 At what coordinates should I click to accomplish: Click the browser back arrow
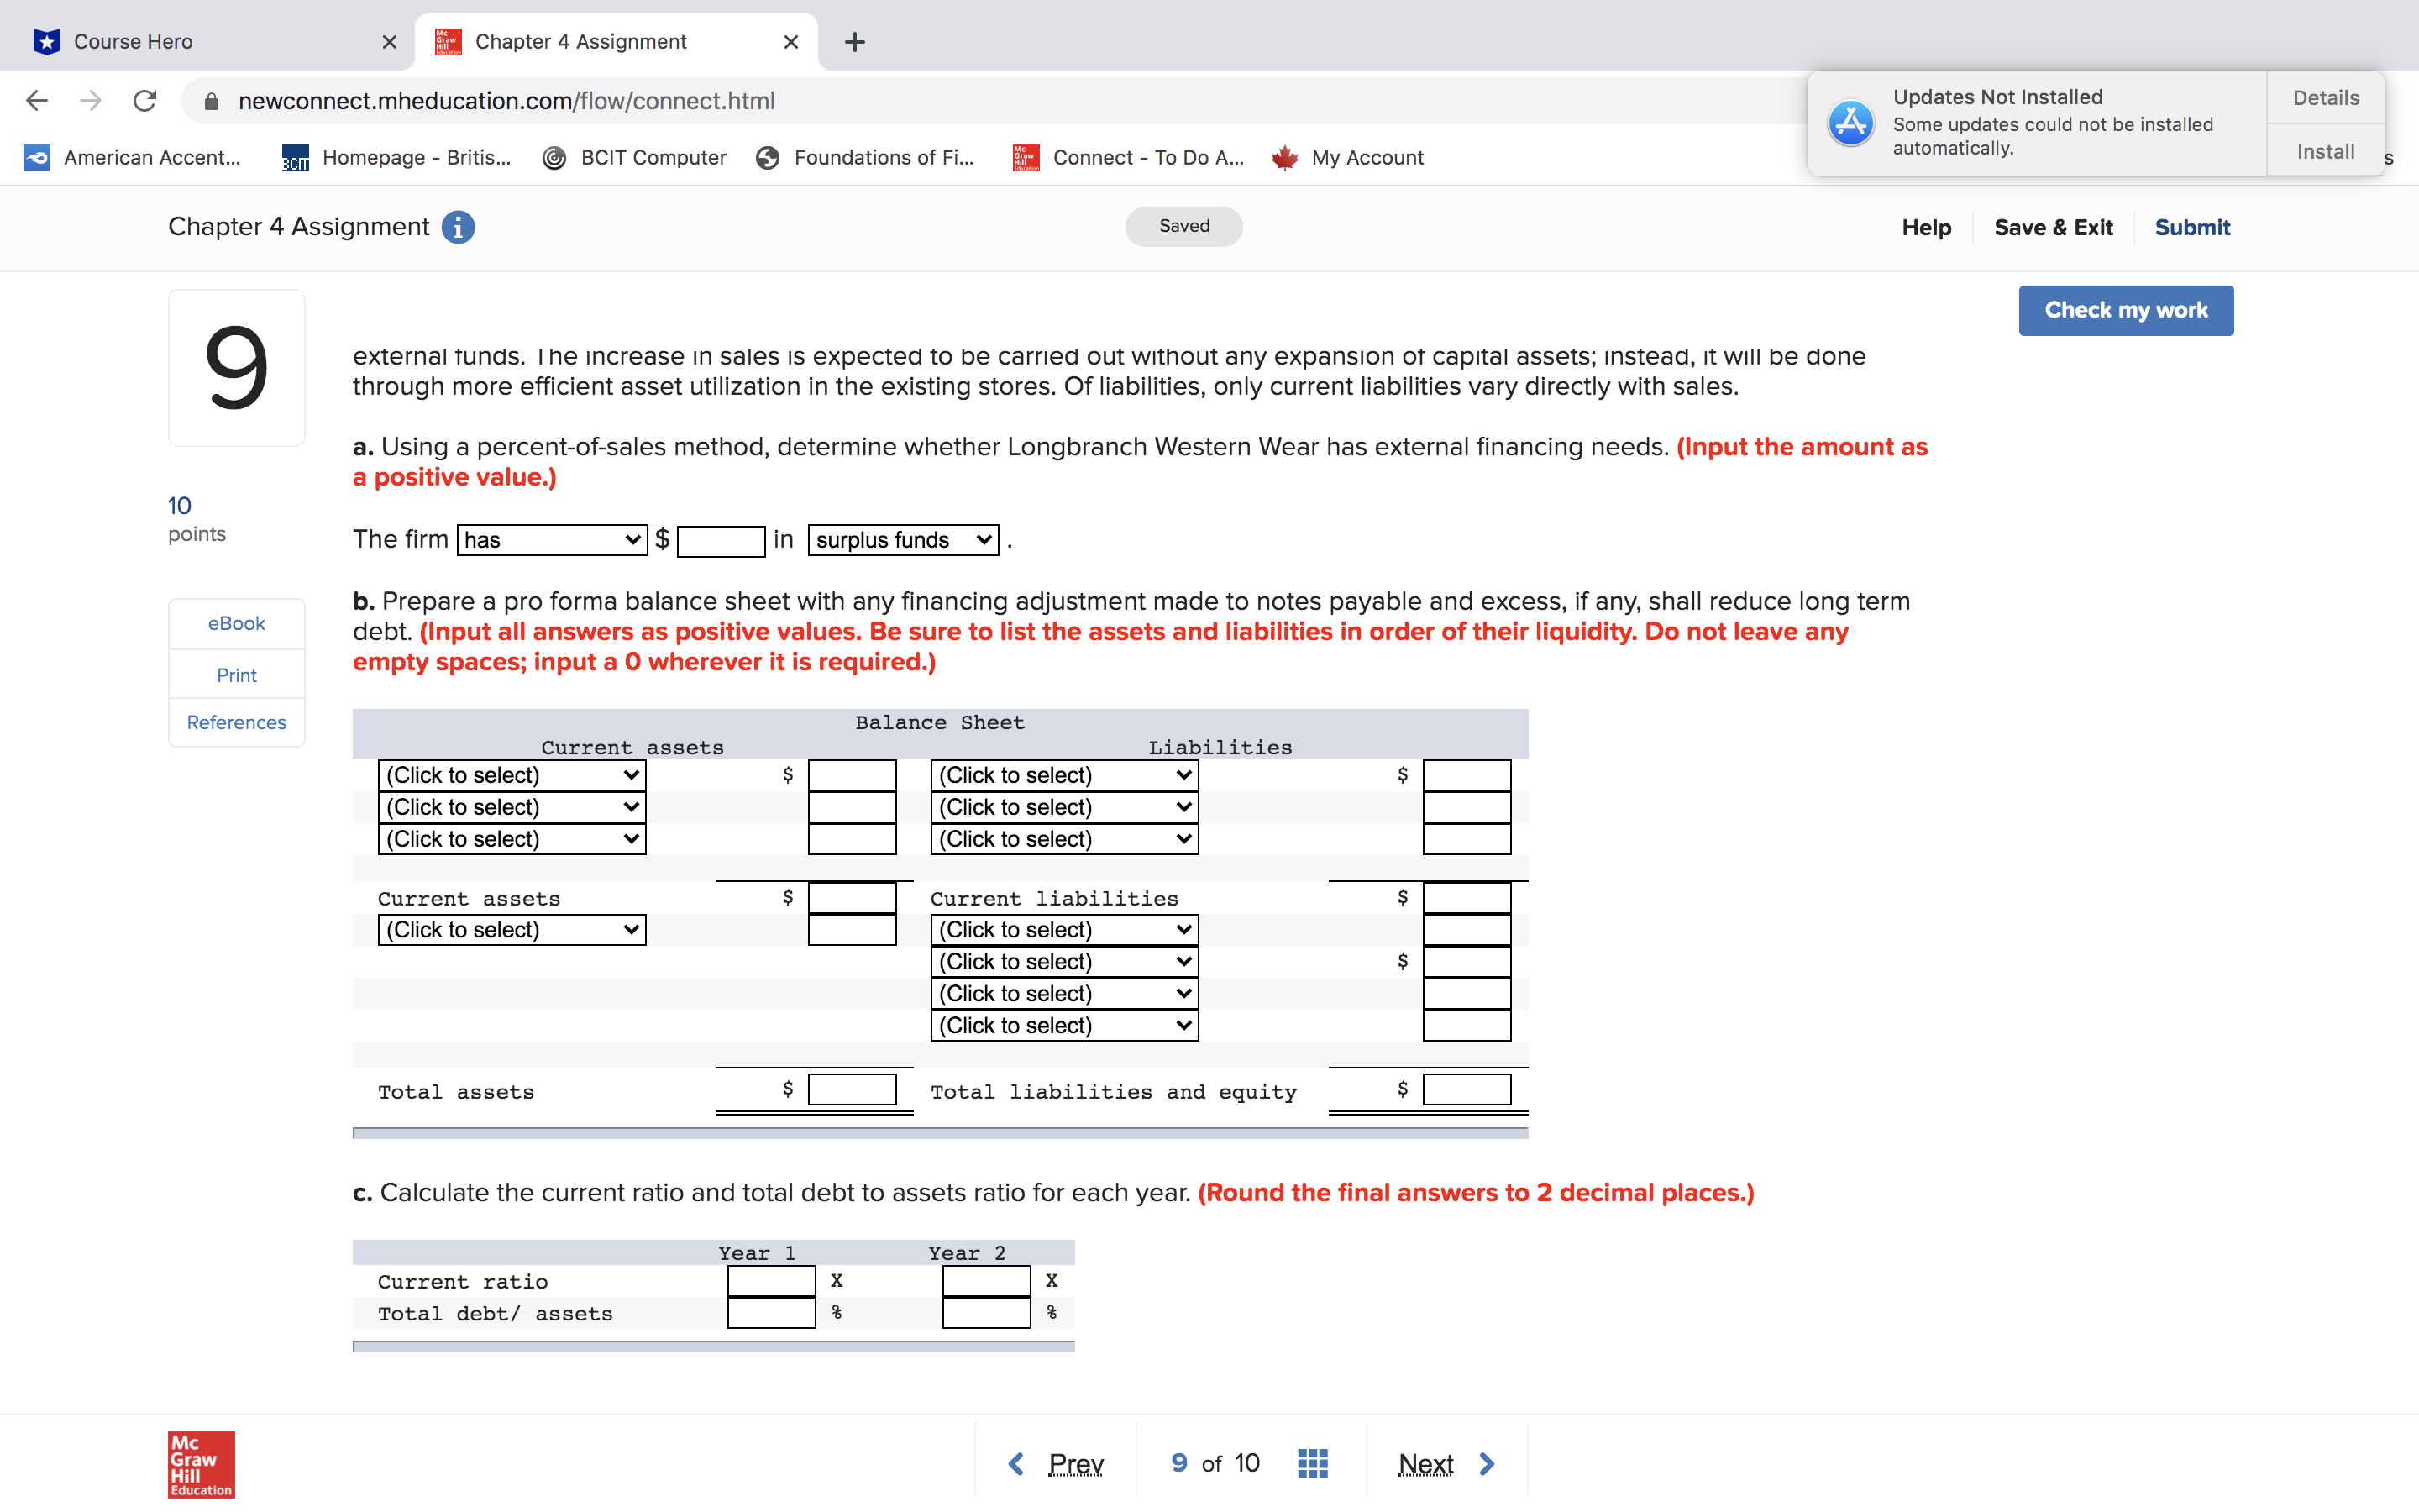pyautogui.click(x=37, y=101)
